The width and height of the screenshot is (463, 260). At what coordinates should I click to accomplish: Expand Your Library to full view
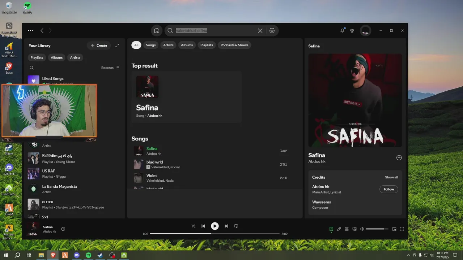117,45
